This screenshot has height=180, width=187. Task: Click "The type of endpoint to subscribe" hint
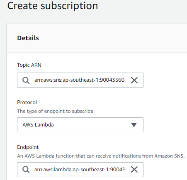tap(55, 111)
